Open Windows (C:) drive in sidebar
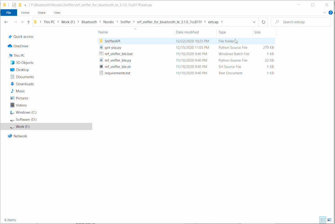Viewport: 335px width, 224px height. [26, 112]
